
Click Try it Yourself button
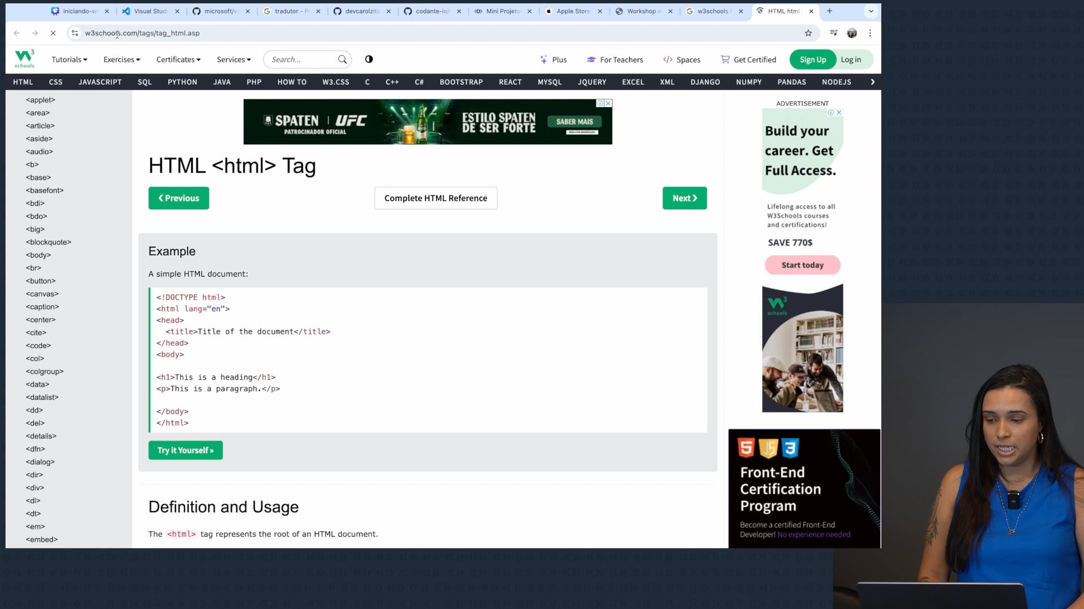(185, 450)
